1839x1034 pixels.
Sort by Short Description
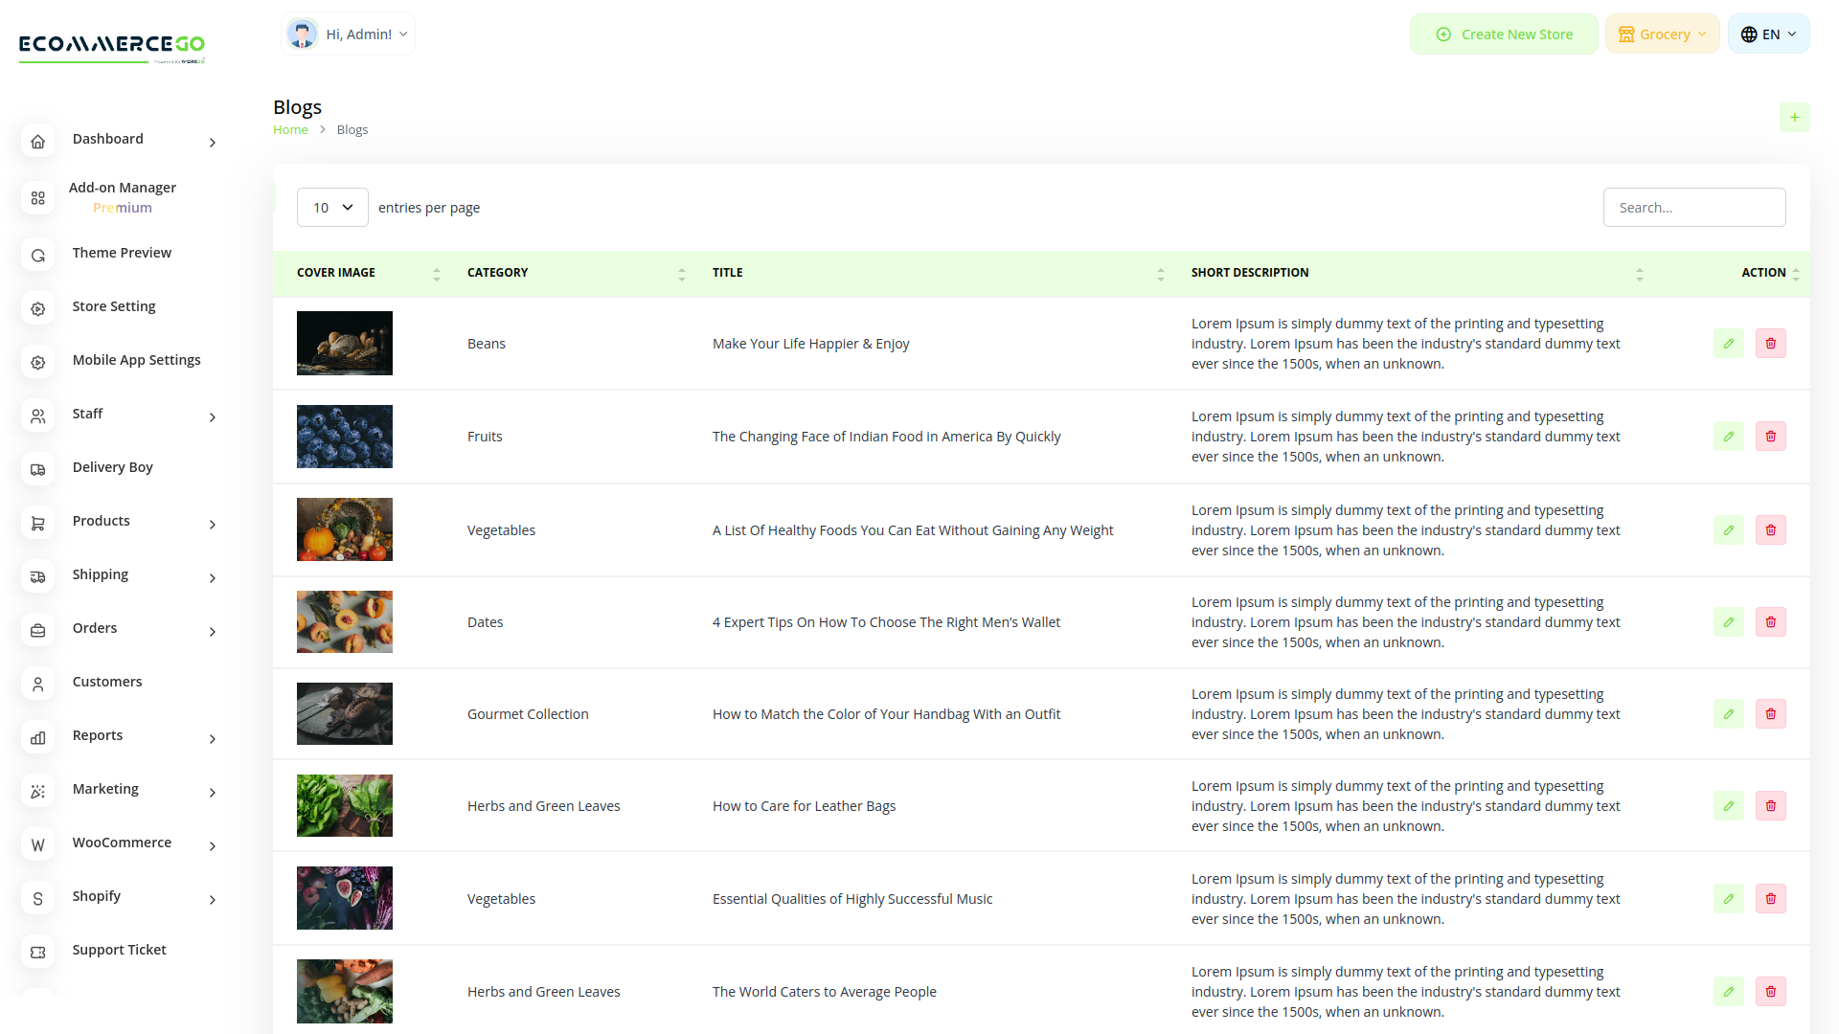click(x=1640, y=273)
